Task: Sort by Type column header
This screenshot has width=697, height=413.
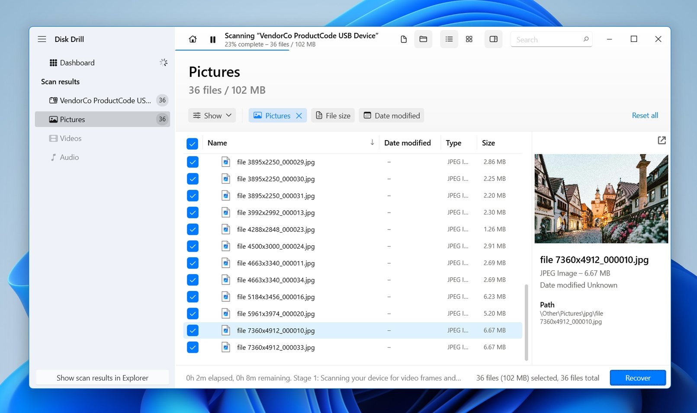Action: pyautogui.click(x=453, y=143)
